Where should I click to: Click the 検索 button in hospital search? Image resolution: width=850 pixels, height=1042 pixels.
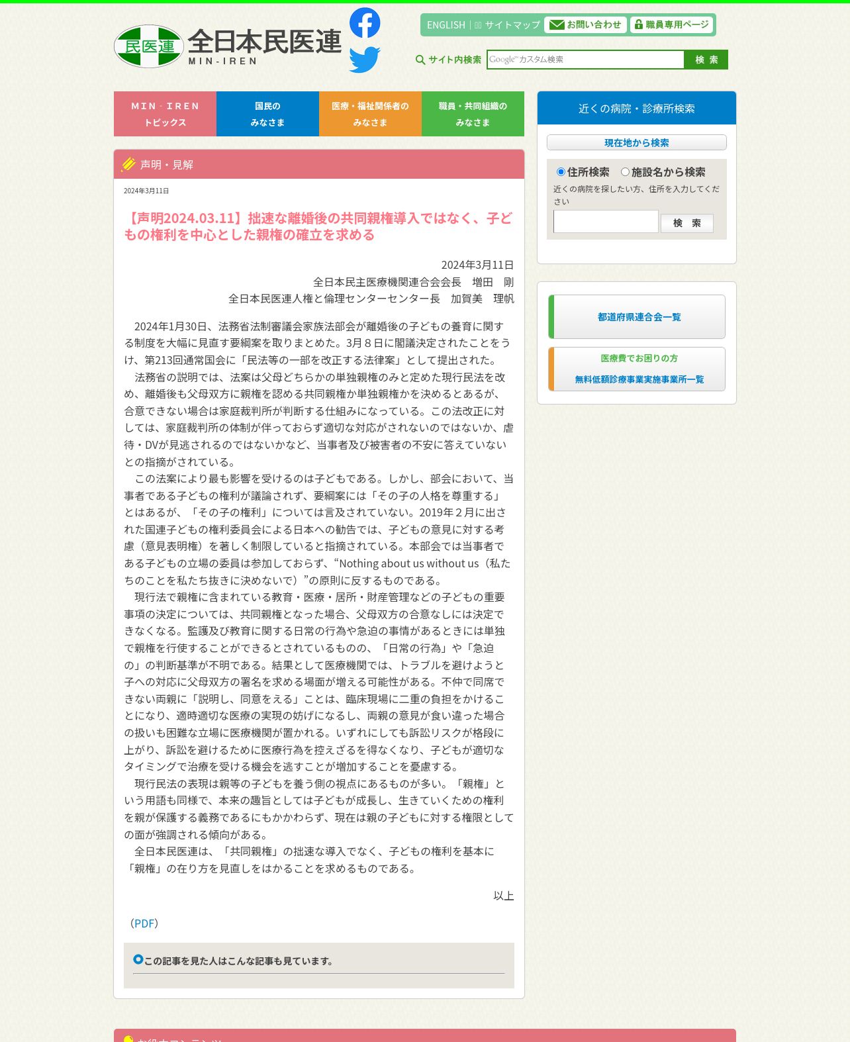[x=687, y=223]
